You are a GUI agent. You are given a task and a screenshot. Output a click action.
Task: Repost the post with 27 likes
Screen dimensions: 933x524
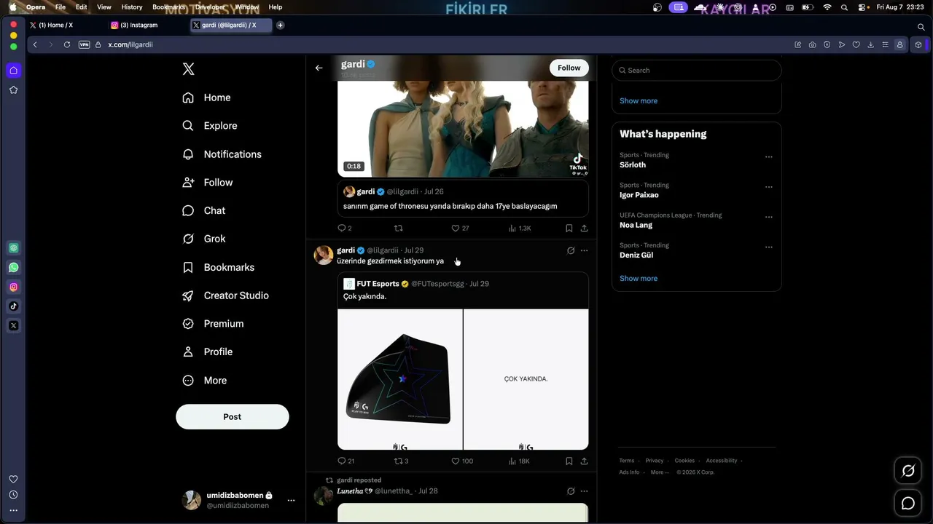tap(398, 228)
